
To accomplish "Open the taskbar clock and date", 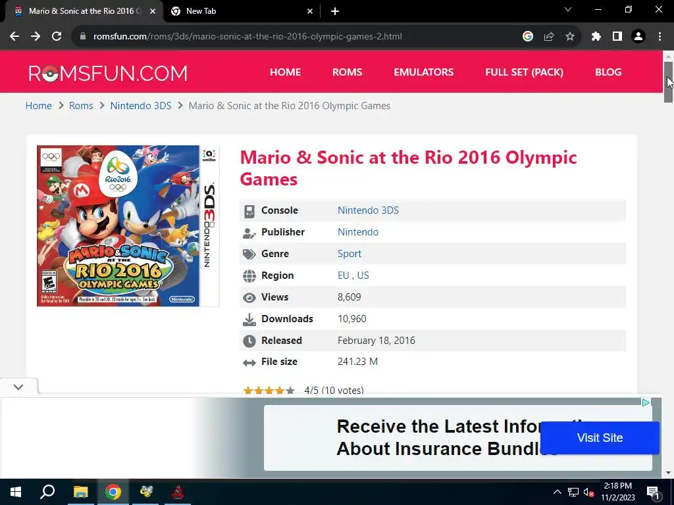I will tap(617, 492).
